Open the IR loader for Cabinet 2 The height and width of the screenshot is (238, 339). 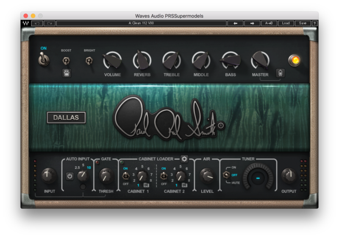pos(184,185)
